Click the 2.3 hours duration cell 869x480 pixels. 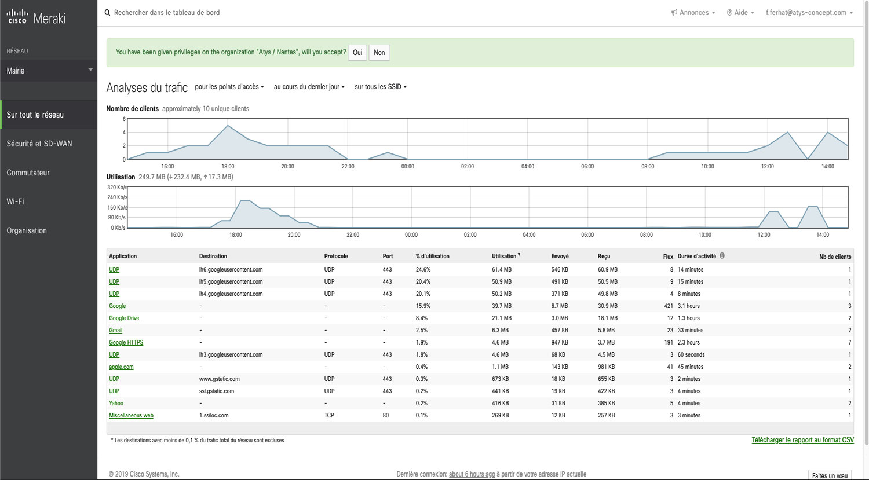[689, 342]
